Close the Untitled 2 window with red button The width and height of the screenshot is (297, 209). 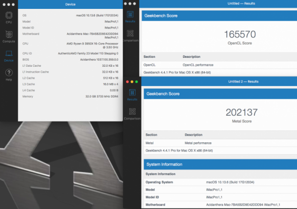[x=127, y=82]
